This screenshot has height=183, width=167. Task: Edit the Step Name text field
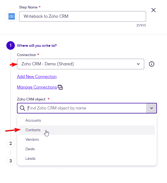coord(82,16)
